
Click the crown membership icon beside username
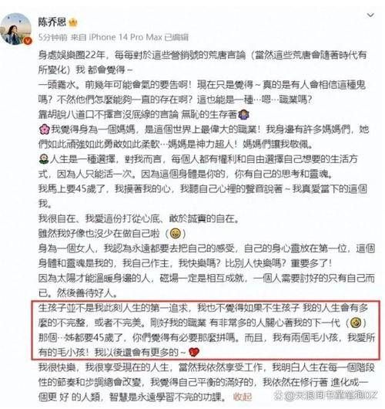click(x=72, y=23)
